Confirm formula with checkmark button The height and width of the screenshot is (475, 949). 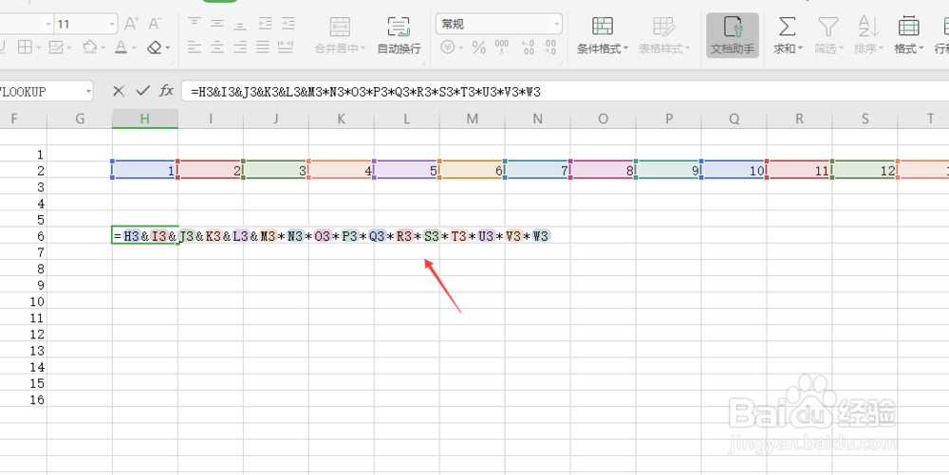pyautogui.click(x=143, y=91)
